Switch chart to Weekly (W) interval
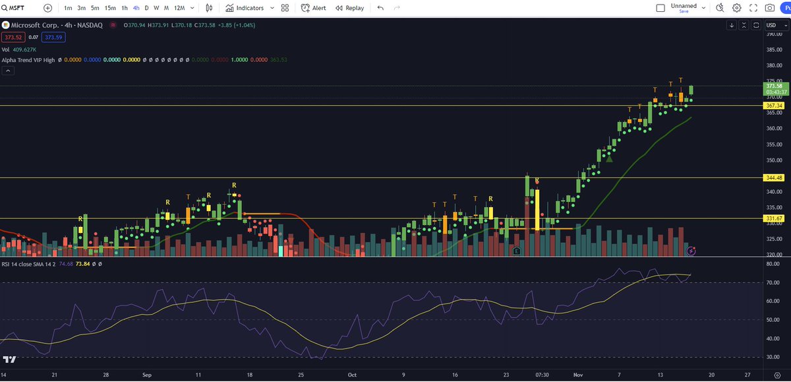791x382 pixels. pos(157,8)
